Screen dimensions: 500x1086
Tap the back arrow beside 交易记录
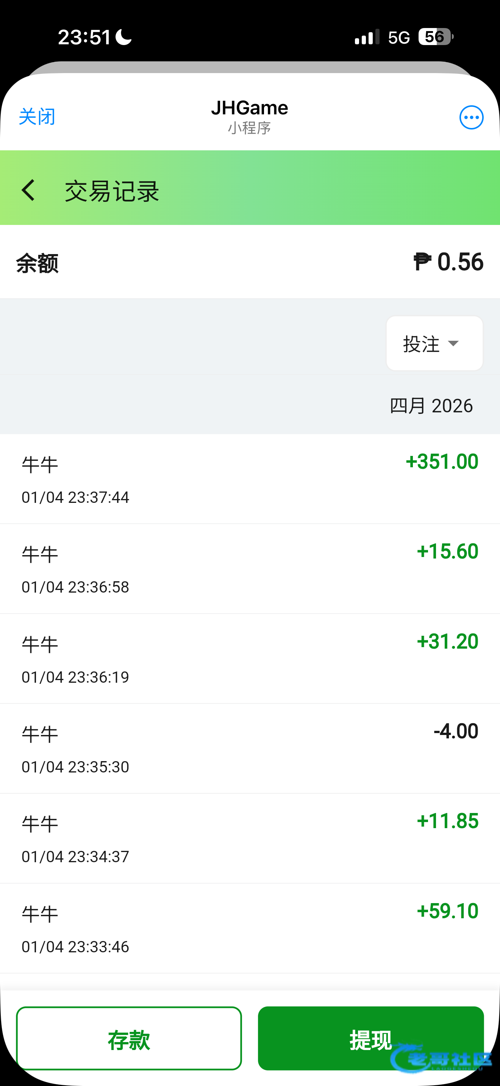(x=28, y=190)
